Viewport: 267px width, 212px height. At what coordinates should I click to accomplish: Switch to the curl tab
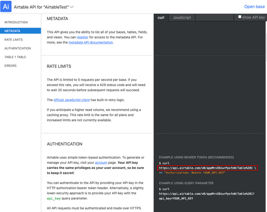pos(161,17)
